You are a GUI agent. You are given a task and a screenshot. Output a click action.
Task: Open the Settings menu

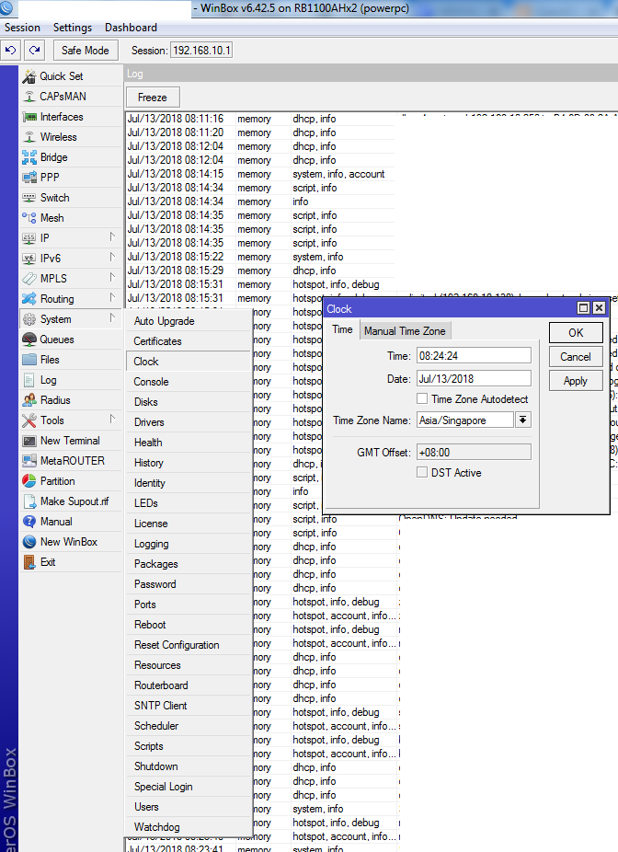click(x=73, y=28)
